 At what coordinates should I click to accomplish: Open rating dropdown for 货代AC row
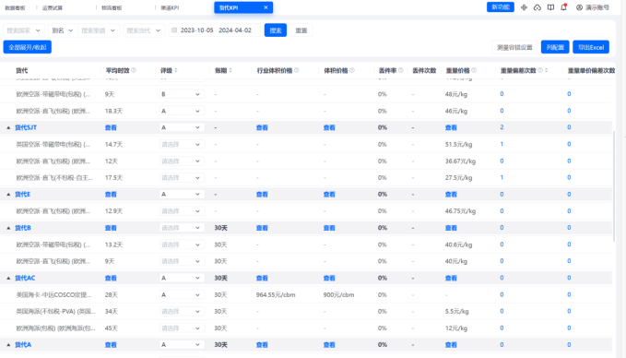(182, 278)
